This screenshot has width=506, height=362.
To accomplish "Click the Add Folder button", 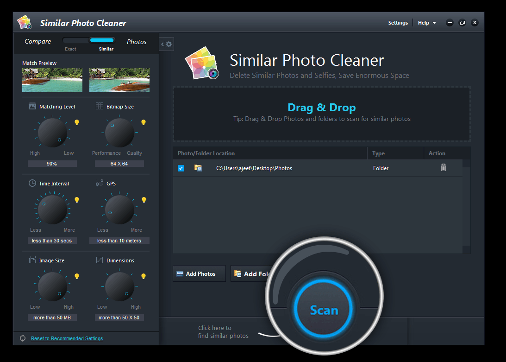I will (x=252, y=274).
